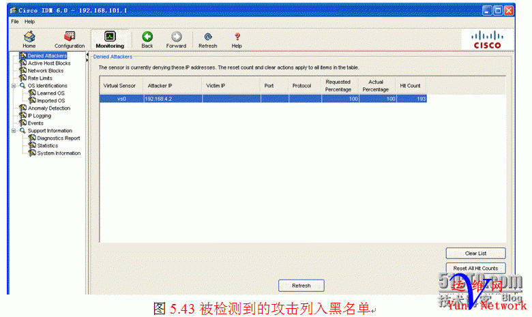
Task: Maximize the Cisco IDM window
Action: [498, 10]
